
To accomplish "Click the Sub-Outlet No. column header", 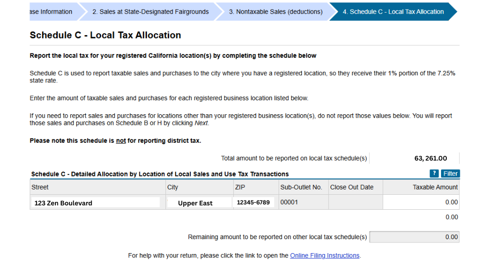I will (x=301, y=187).
